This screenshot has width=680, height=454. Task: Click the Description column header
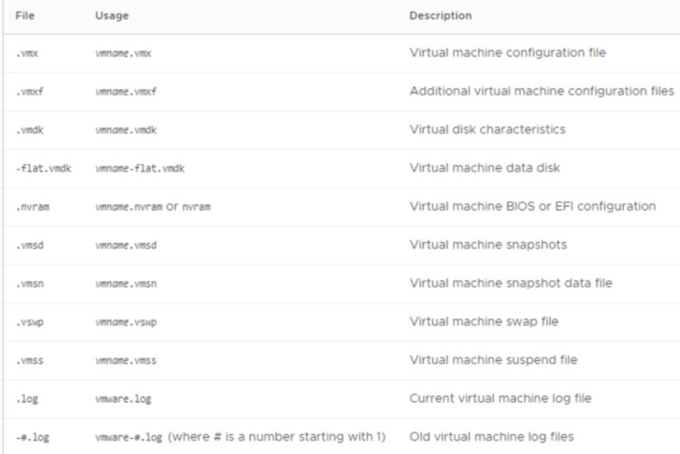pos(440,16)
